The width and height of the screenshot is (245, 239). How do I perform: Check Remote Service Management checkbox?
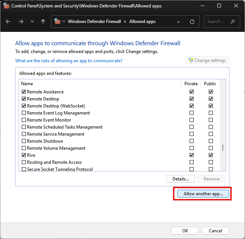tap(24, 134)
